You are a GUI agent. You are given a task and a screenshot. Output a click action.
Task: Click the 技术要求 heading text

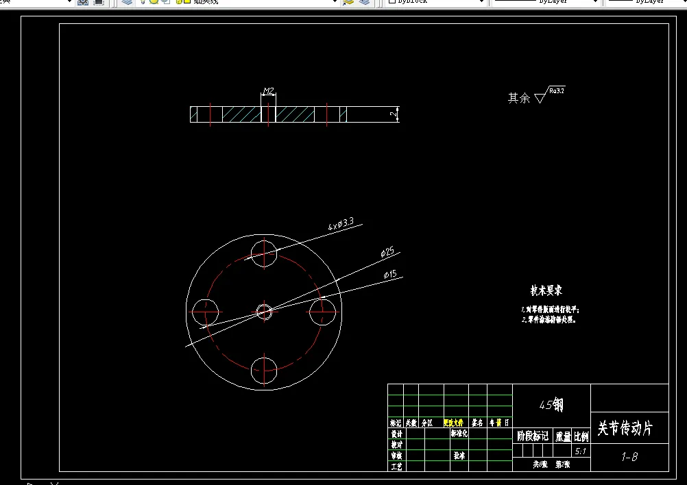pyautogui.click(x=546, y=290)
